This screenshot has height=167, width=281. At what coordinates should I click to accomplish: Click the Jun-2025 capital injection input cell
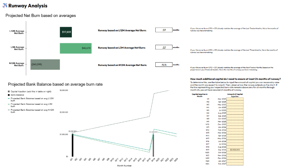pyautogui.click(x=235, y=107)
